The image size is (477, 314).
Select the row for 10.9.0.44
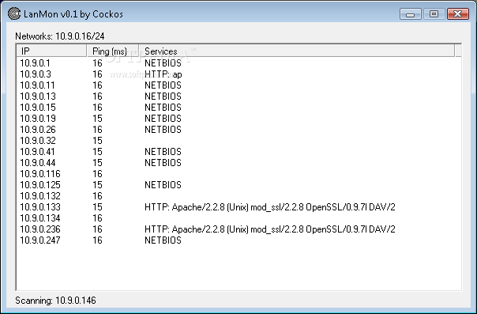click(x=238, y=163)
